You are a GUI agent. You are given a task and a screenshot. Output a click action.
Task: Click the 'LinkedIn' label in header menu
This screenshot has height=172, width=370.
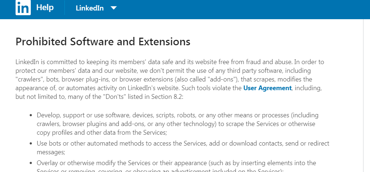click(89, 8)
